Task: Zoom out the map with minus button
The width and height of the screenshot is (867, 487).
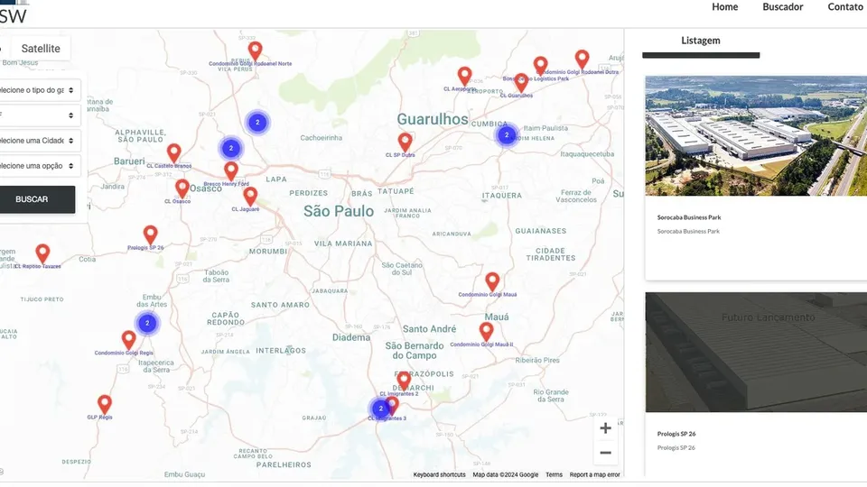Action: click(605, 453)
